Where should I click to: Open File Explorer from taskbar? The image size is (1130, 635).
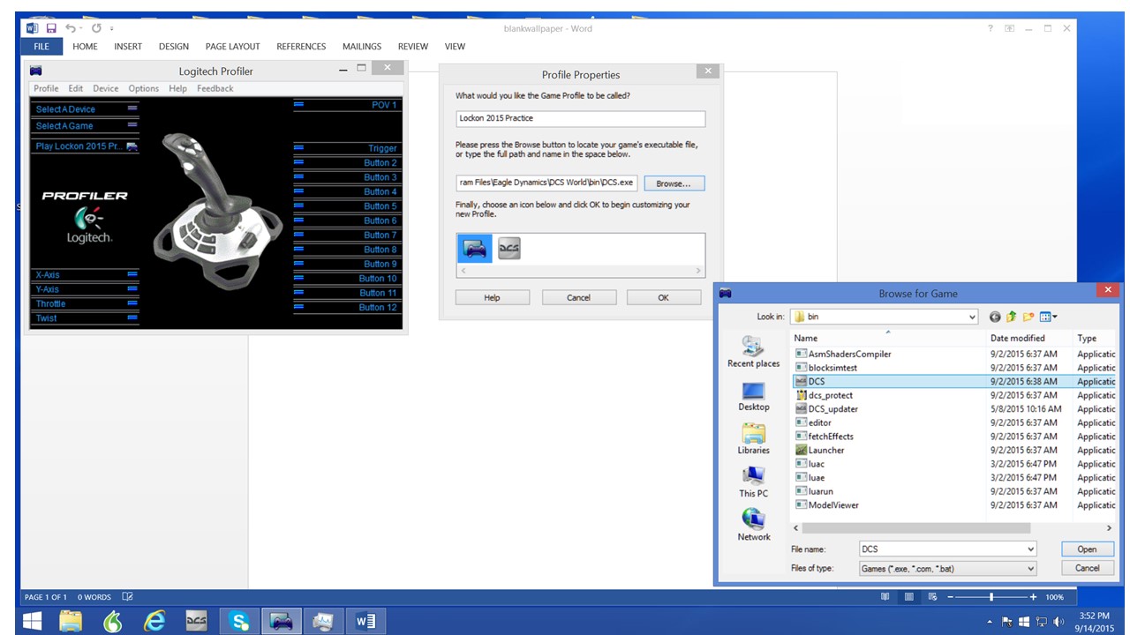pyautogui.click(x=71, y=622)
